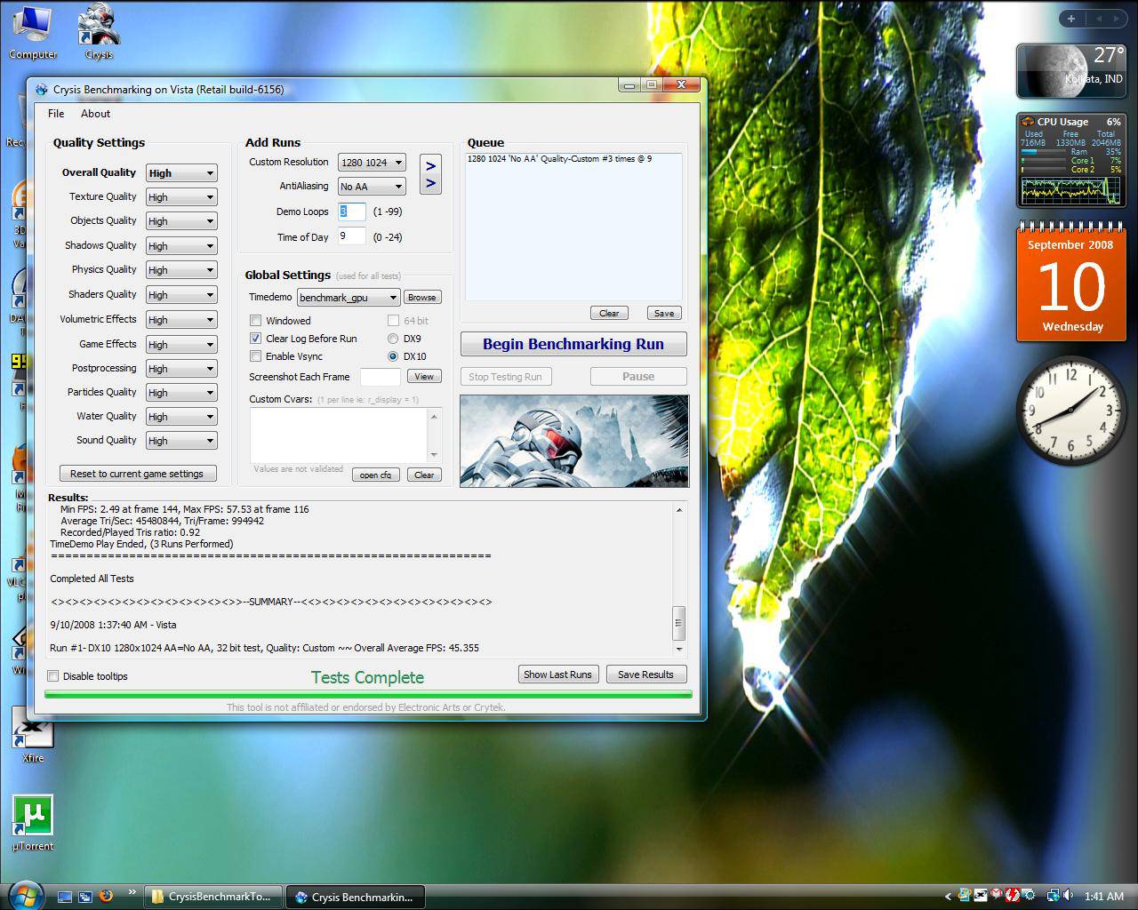Click the Results log scrollbar thumb
The width and height of the screenshot is (1138, 910).
click(679, 623)
